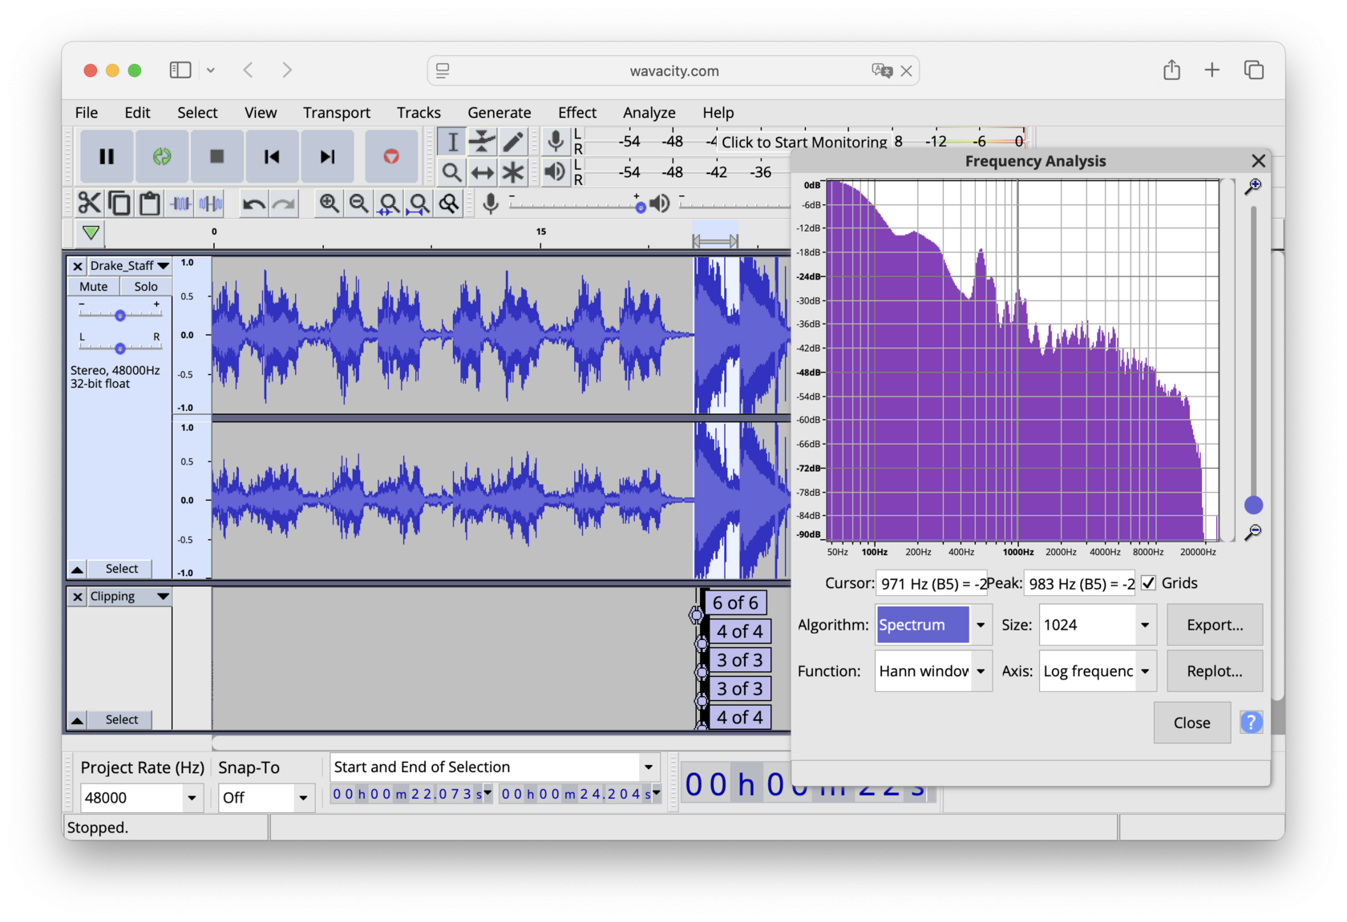
Task: Click the Undo arrow icon
Action: pos(253,203)
